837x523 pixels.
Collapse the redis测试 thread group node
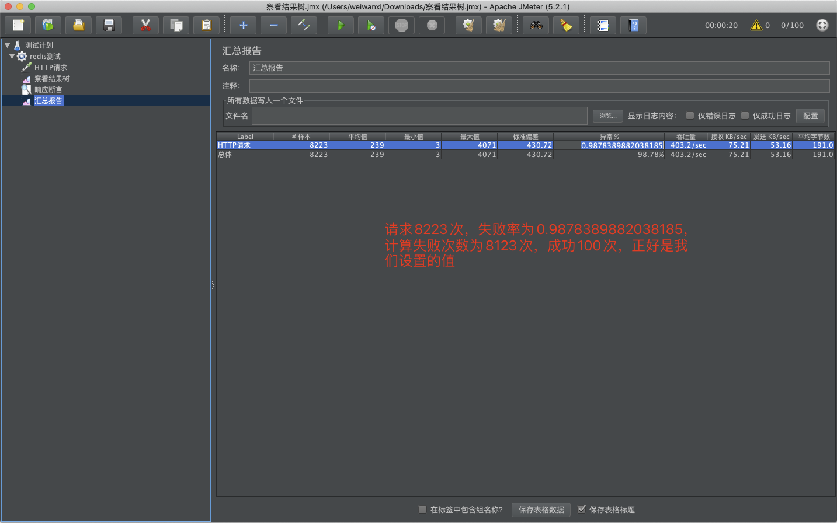coord(12,57)
